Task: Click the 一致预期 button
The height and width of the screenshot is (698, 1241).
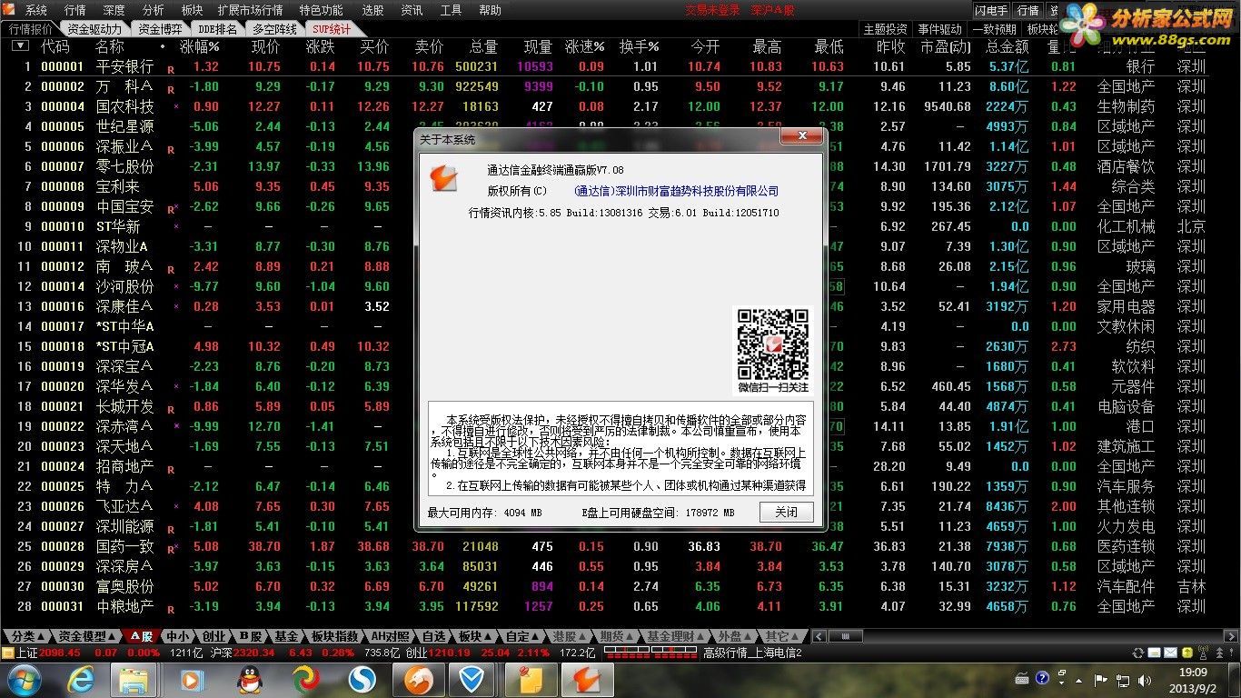Action: tap(995, 29)
